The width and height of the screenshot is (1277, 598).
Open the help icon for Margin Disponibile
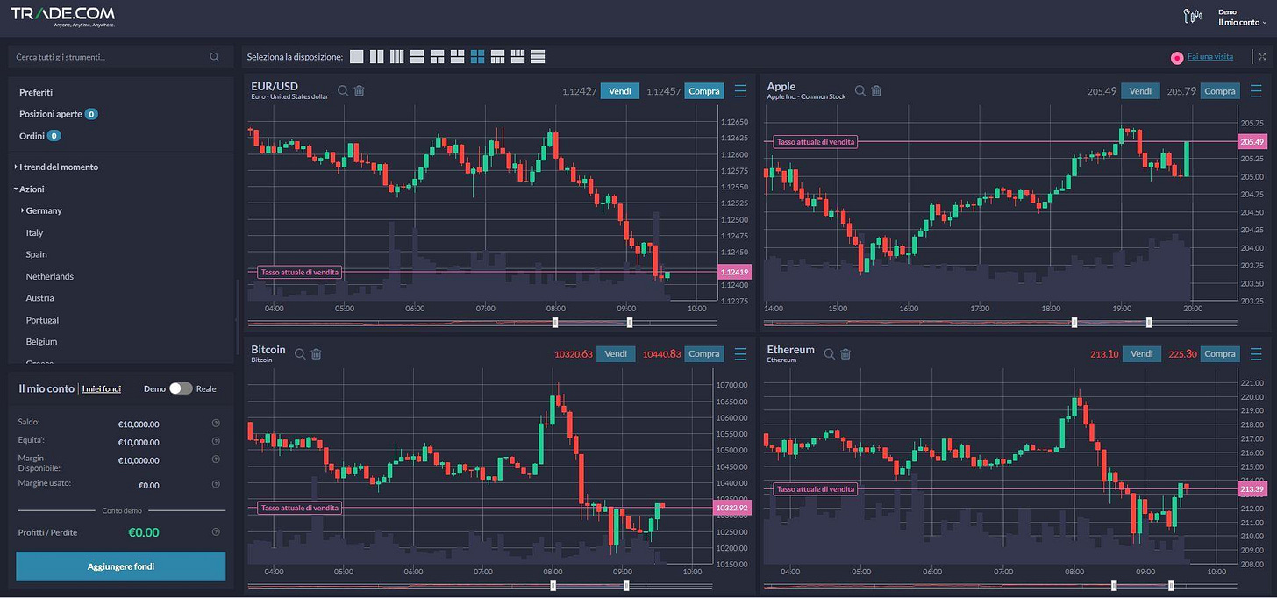[x=216, y=459]
